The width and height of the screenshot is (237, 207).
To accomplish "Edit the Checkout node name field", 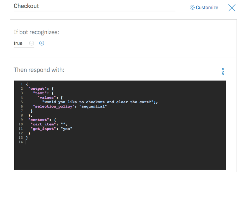I will [94, 6].
